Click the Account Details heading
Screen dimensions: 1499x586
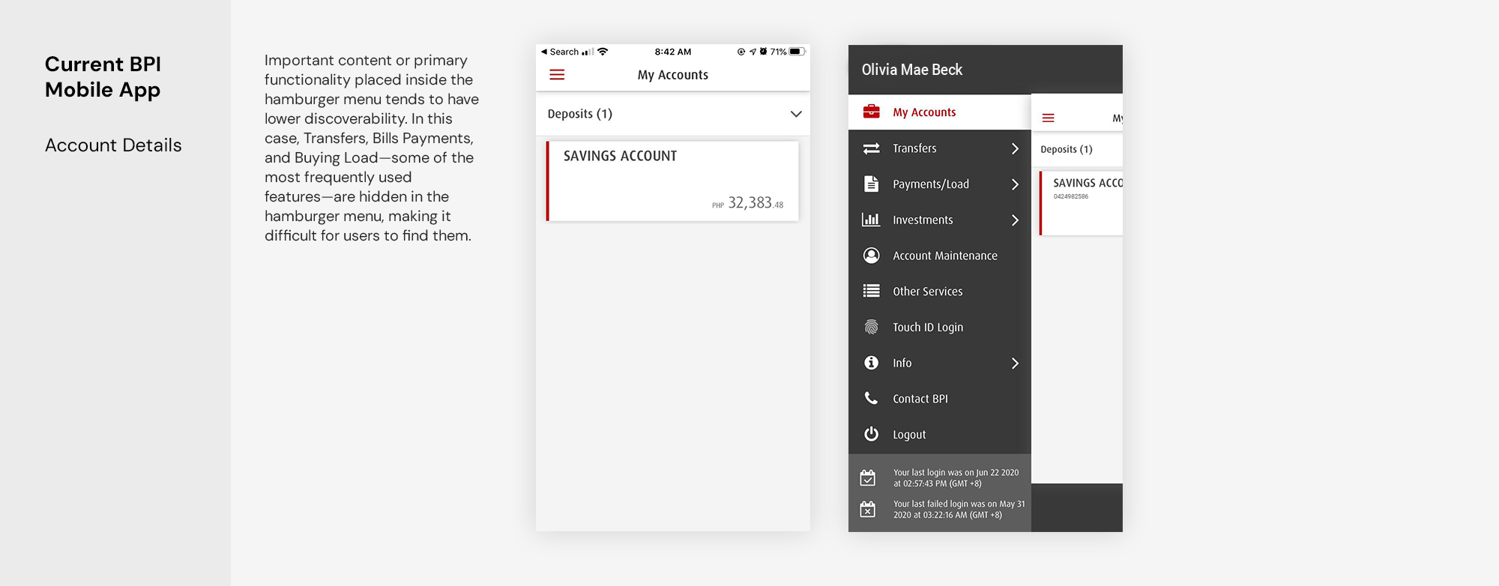(x=113, y=145)
